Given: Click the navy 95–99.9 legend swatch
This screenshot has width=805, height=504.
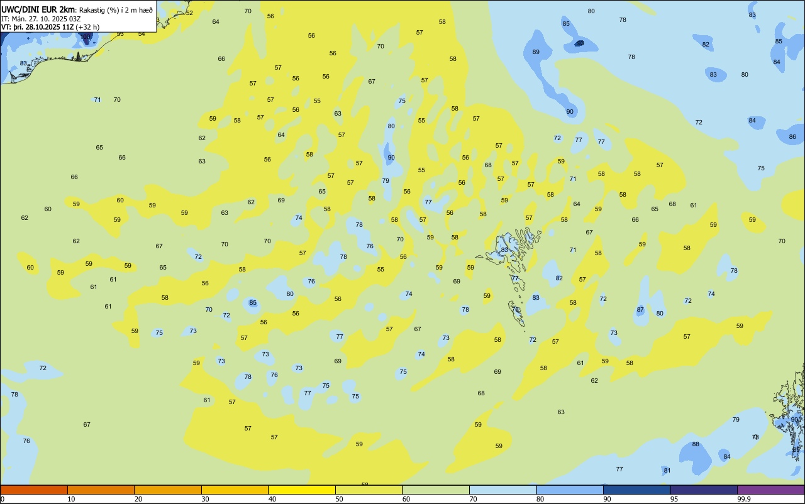Looking at the screenshot, I should click(x=704, y=490).
